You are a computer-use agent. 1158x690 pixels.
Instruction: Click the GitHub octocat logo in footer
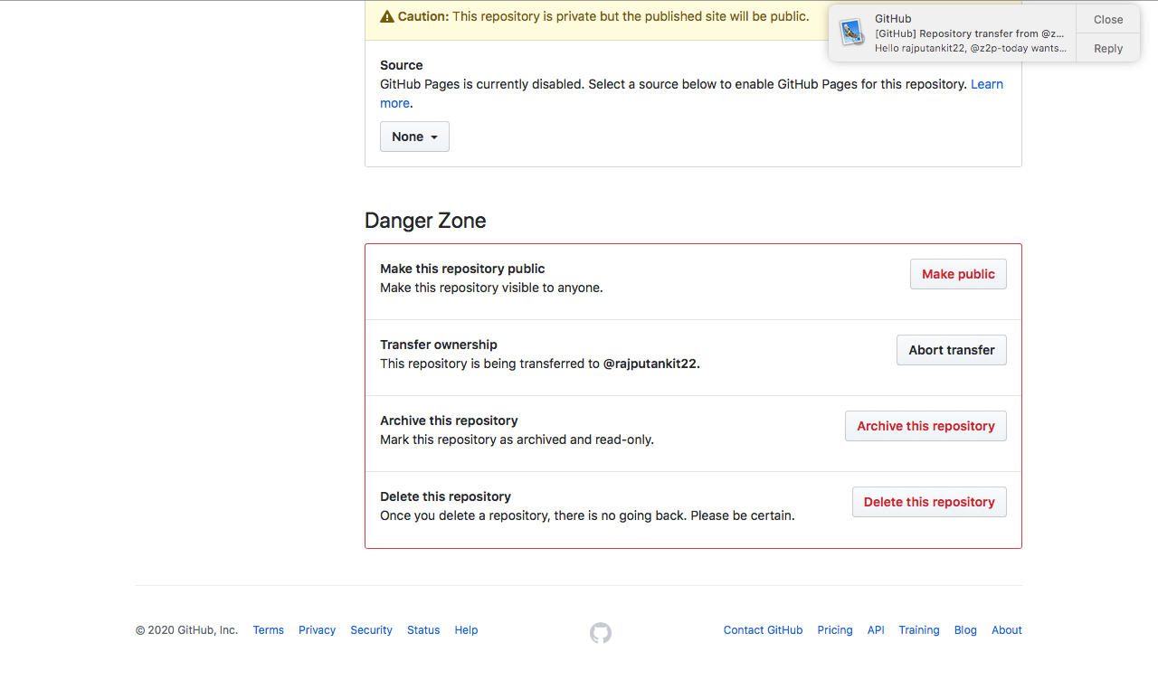601,633
